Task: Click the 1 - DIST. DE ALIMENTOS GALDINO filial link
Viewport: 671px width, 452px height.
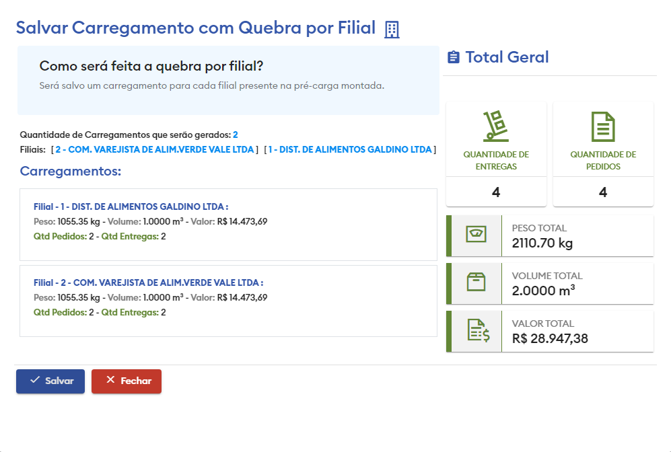Action: point(350,149)
